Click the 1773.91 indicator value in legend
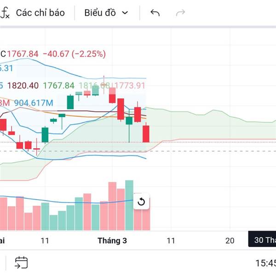Image resolution: width=276 pixels, height=276 pixels. tap(130, 86)
